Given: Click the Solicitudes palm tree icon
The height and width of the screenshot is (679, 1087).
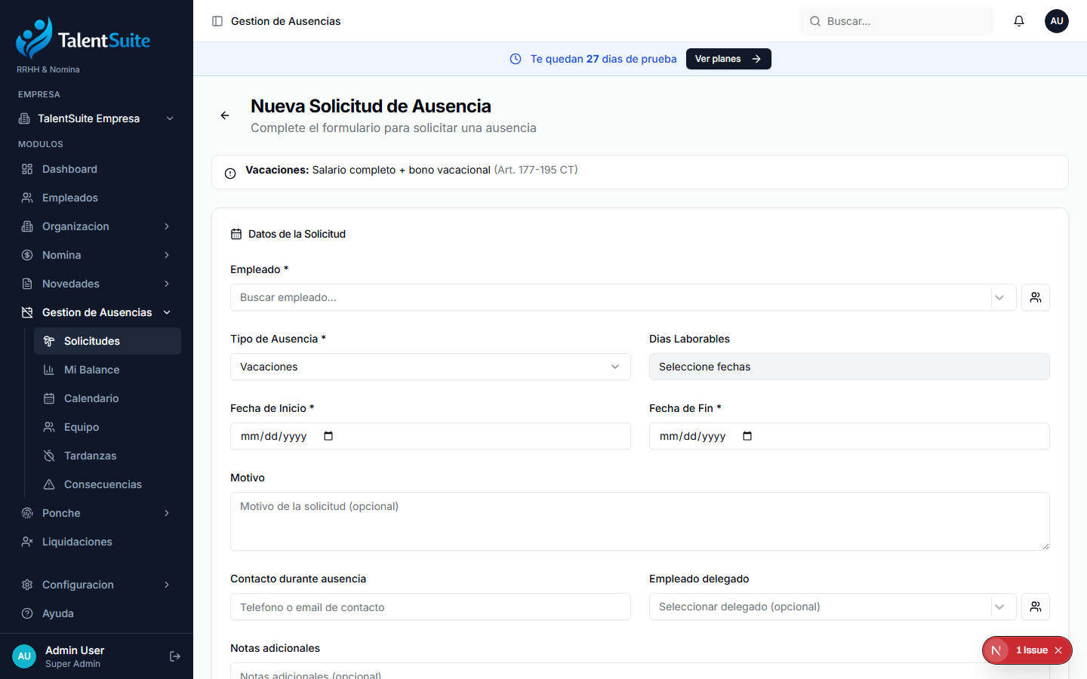Looking at the screenshot, I should pos(49,341).
